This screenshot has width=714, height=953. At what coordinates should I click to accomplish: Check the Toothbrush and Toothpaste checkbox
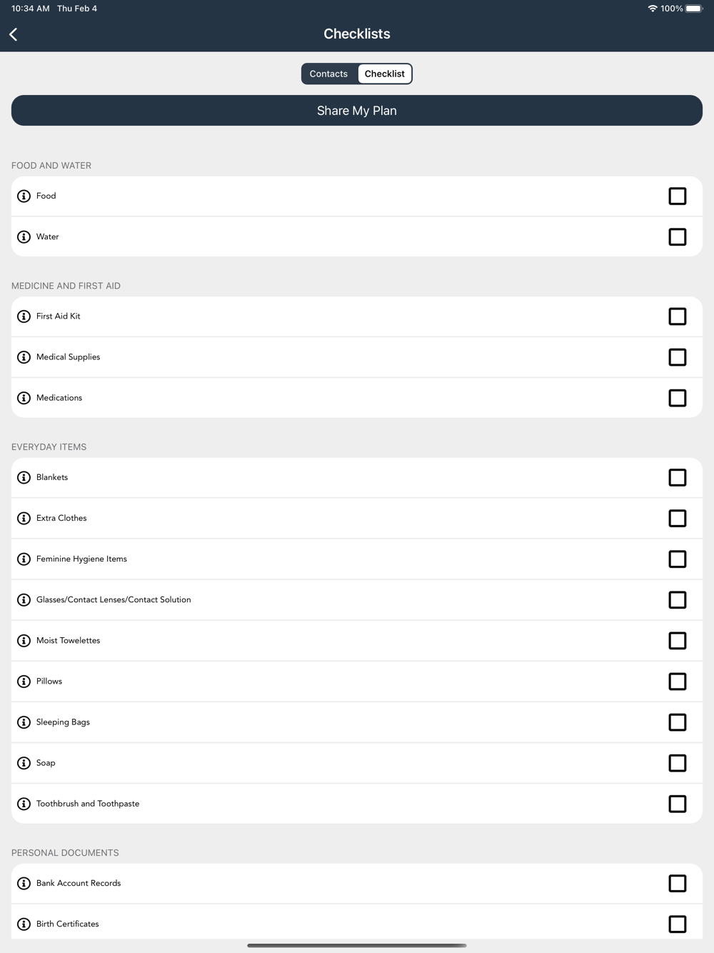[x=678, y=804]
